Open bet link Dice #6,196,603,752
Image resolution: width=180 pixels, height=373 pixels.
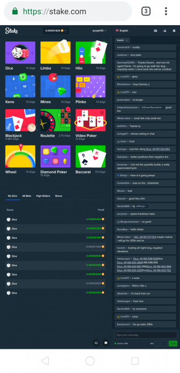click(159, 270)
